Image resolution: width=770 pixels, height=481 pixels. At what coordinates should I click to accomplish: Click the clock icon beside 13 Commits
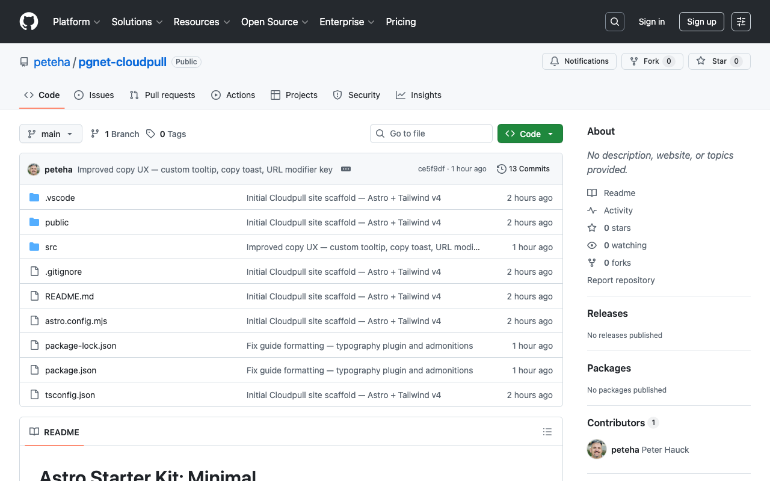click(x=501, y=169)
